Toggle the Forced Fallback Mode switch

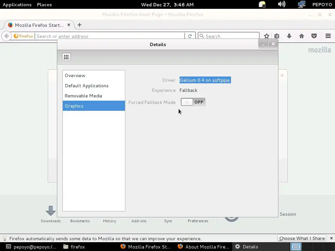[x=193, y=102]
